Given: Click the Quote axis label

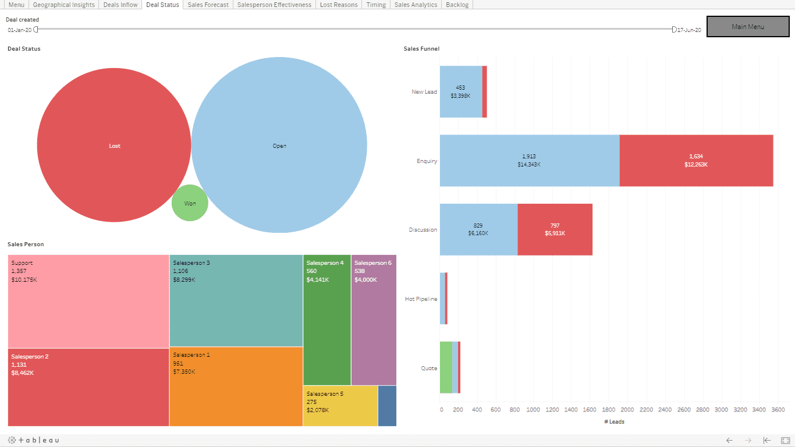Looking at the screenshot, I should click(x=429, y=368).
